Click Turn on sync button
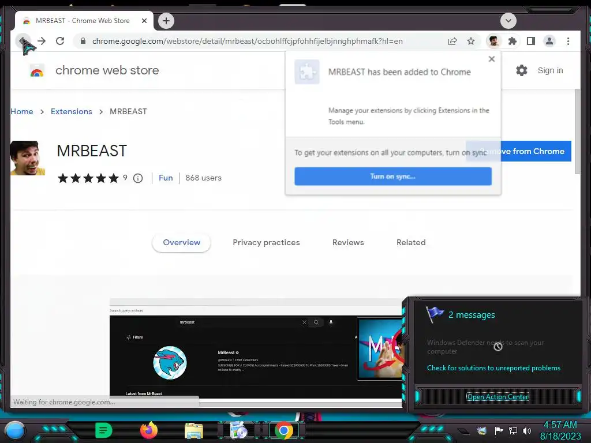The image size is (591, 443). pyautogui.click(x=392, y=177)
